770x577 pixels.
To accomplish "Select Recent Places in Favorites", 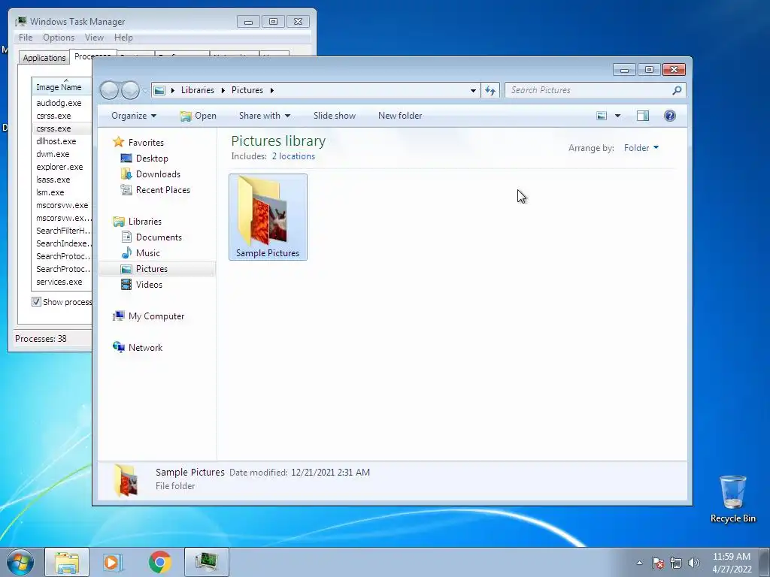I will click(x=162, y=190).
